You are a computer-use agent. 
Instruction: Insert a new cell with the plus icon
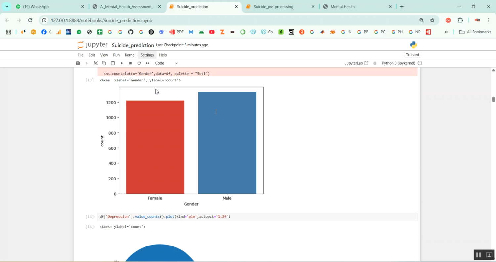(87, 63)
